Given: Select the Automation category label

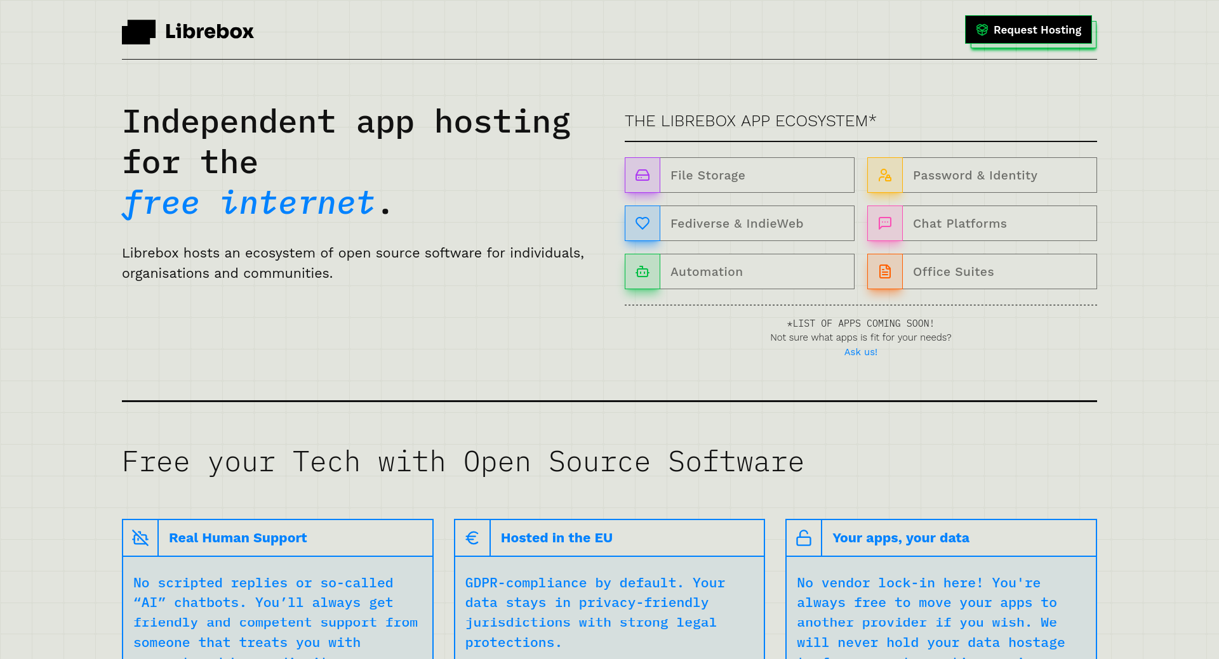Looking at the screenshot, I should (x=707, y=271).
